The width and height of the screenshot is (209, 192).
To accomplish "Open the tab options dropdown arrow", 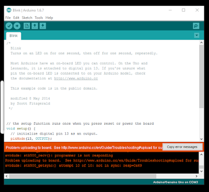I will 196,35.
